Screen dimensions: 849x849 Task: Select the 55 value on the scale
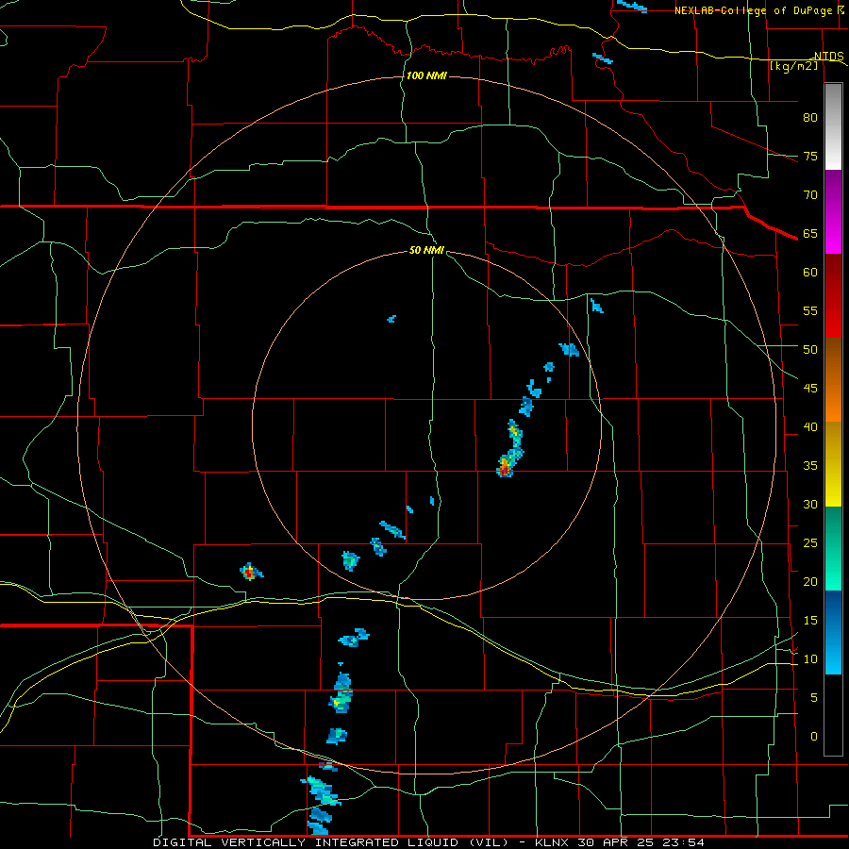pos(810,310)
